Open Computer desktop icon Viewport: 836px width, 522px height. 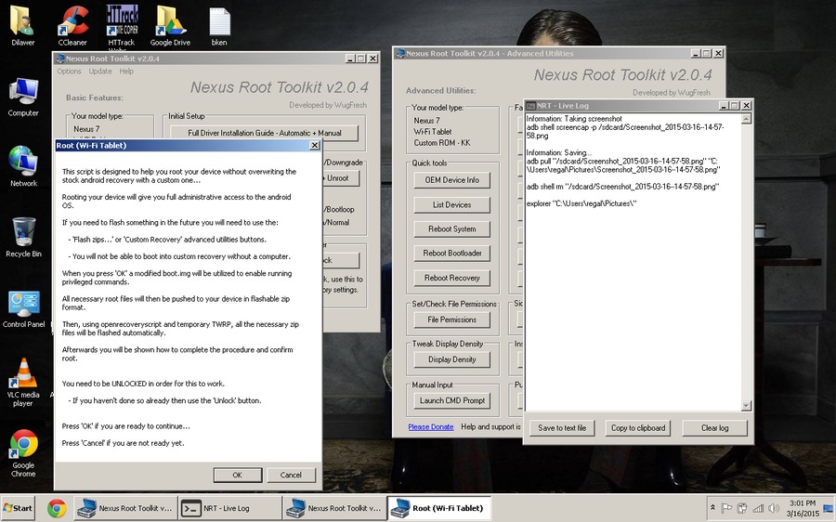(23, 97)
